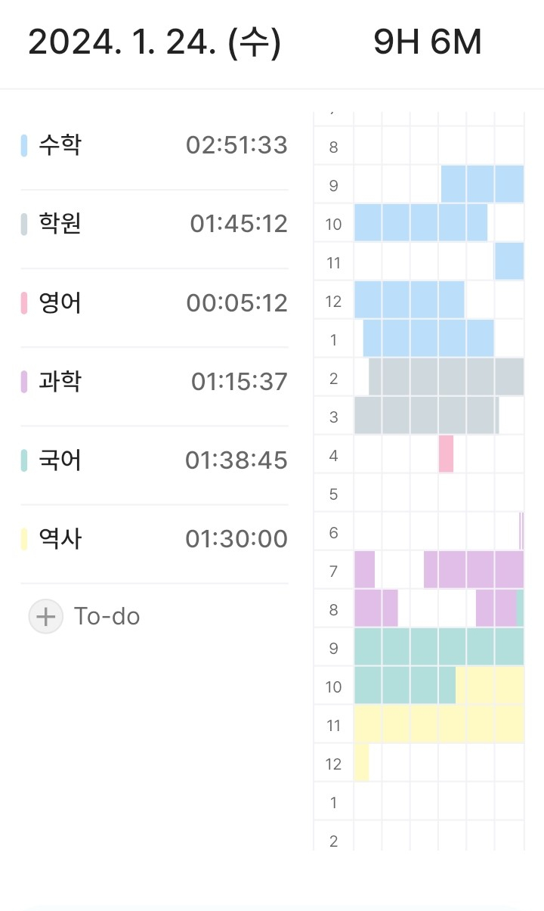This screenshot has height=911, width=544.
Task: Click the pink color marker for 영어
Action: 24,303
